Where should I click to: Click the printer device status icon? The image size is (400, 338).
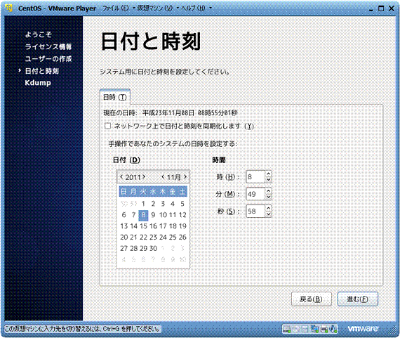(324, 329)
